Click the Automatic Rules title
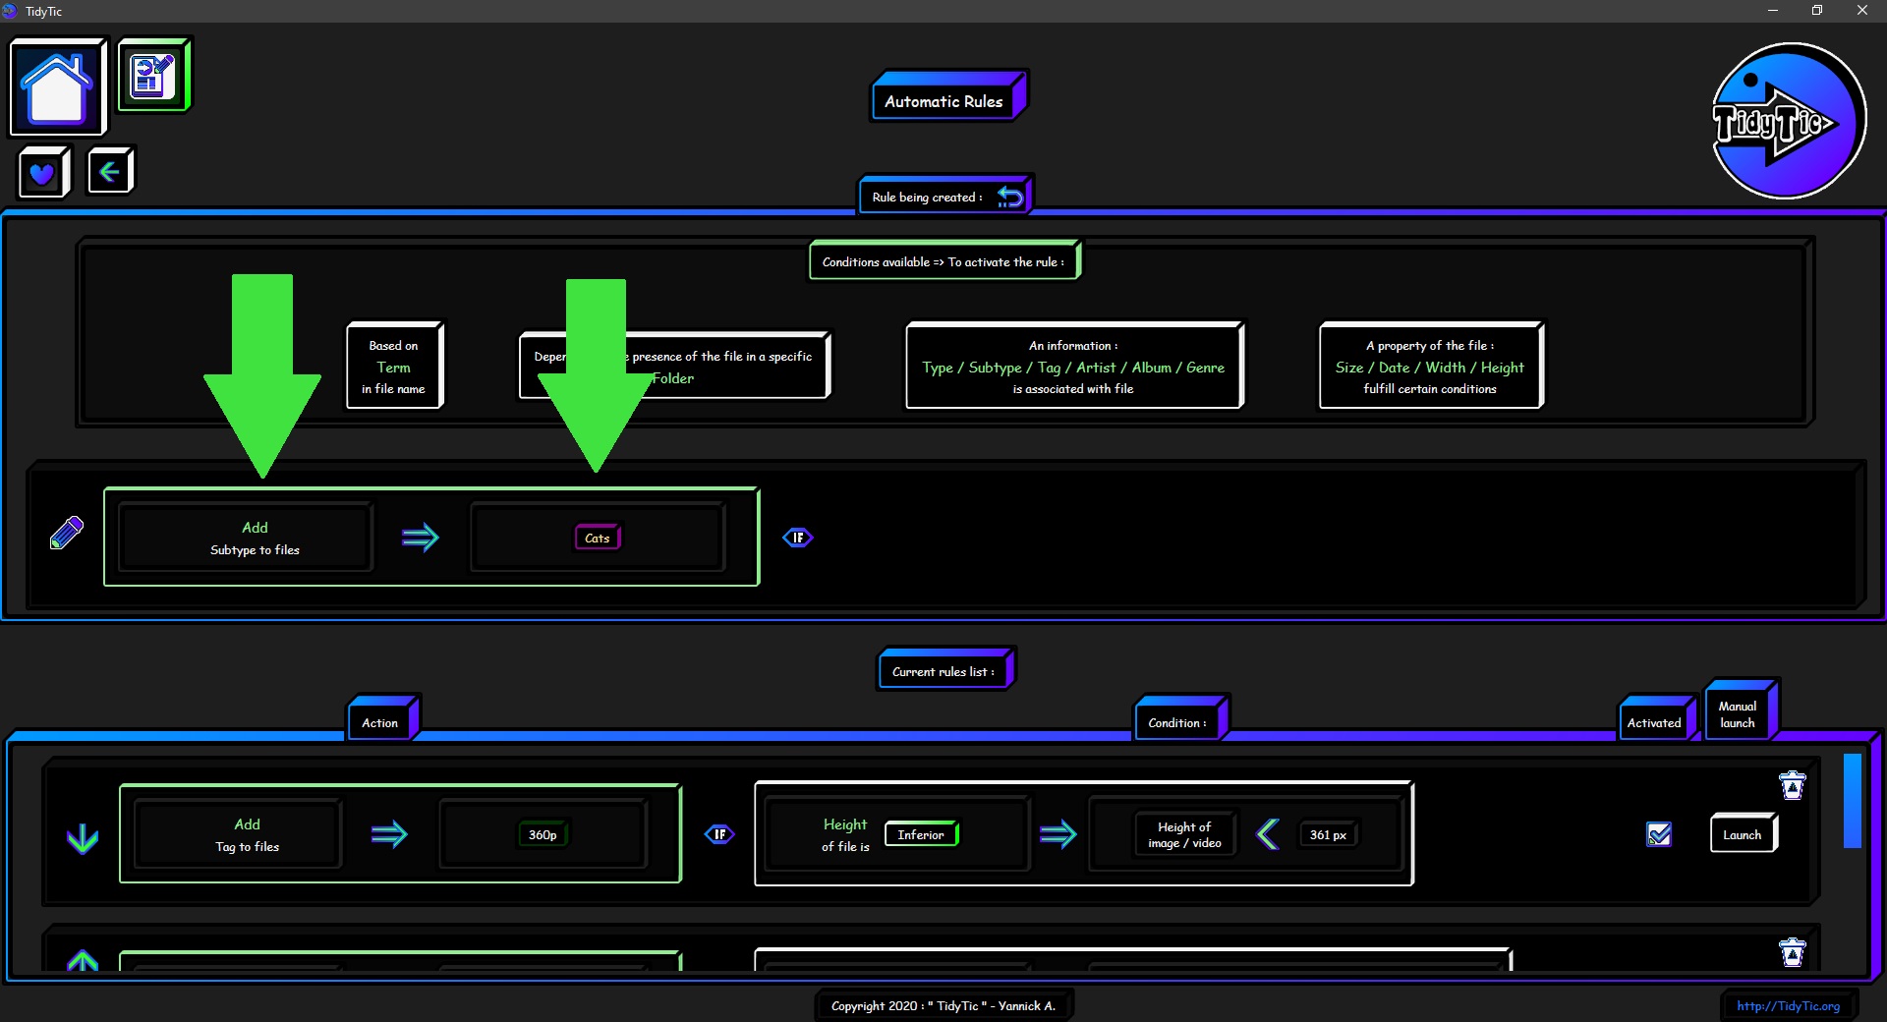The image size is (1887, 1022). pos(946,97)
